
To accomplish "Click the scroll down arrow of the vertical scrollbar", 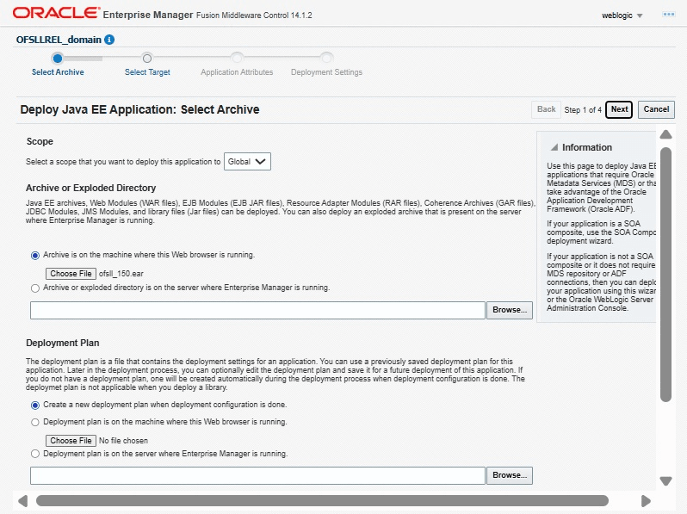I will pyautogui.click(x=666, y=480).
